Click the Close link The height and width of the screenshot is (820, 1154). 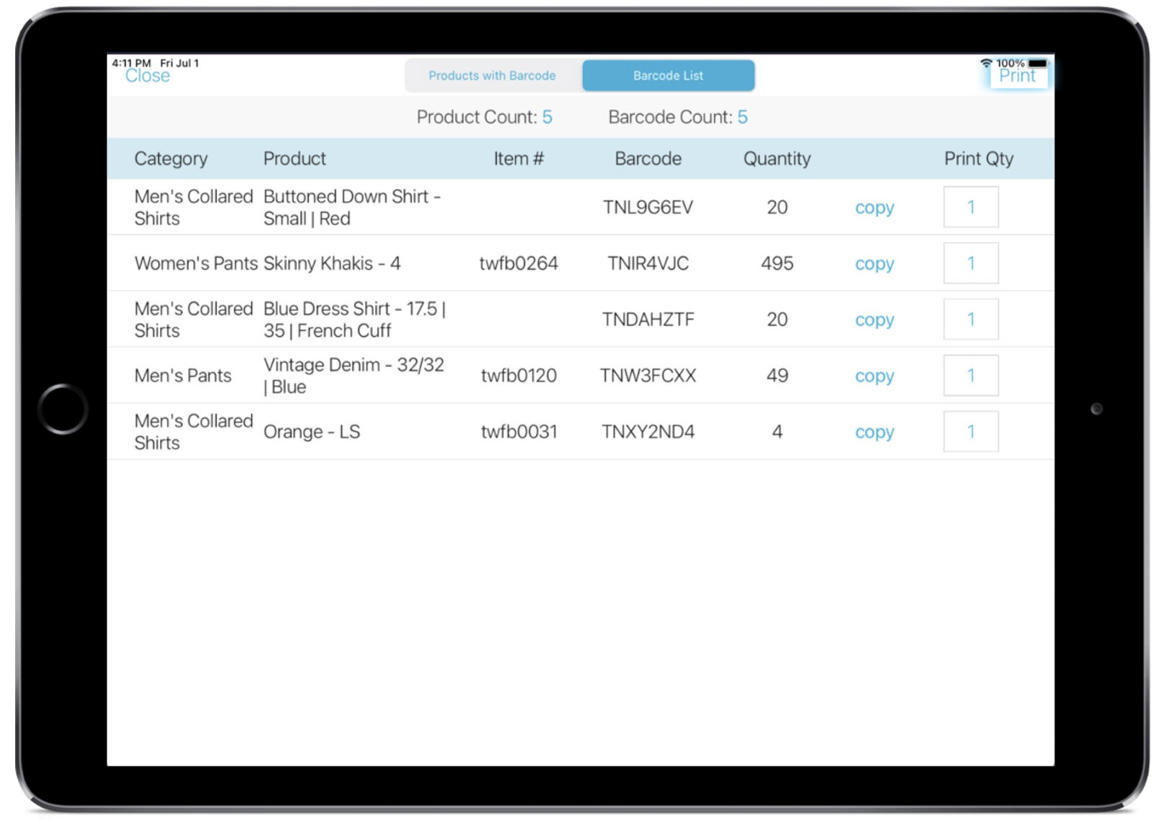[148, 76]
